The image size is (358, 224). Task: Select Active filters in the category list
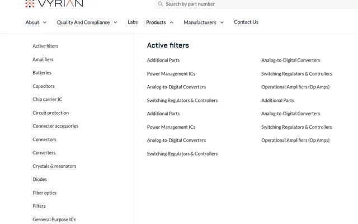(x=45, y=46)
